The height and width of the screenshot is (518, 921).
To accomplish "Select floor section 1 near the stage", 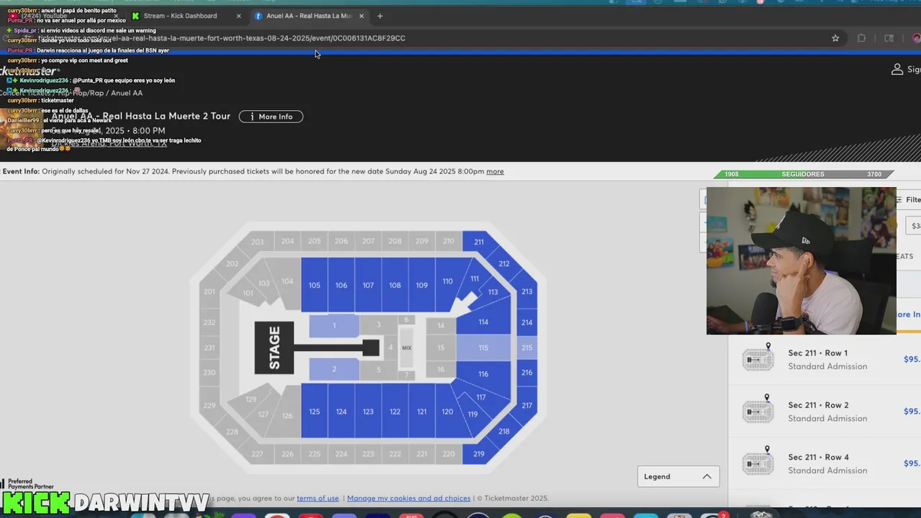I will click(334, 326).
